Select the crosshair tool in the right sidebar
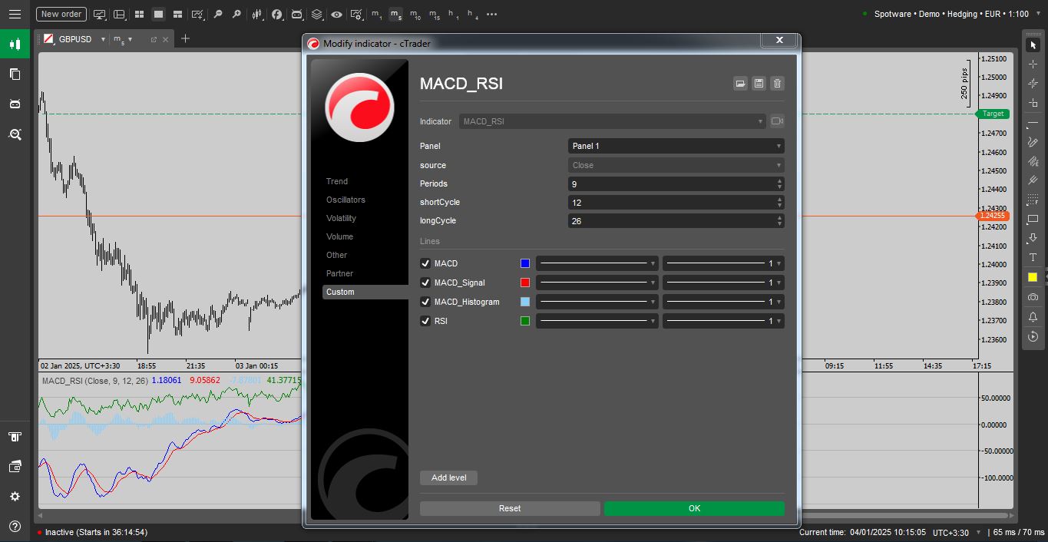Viewport: 1048px width, 542px height. [1033, 64]
